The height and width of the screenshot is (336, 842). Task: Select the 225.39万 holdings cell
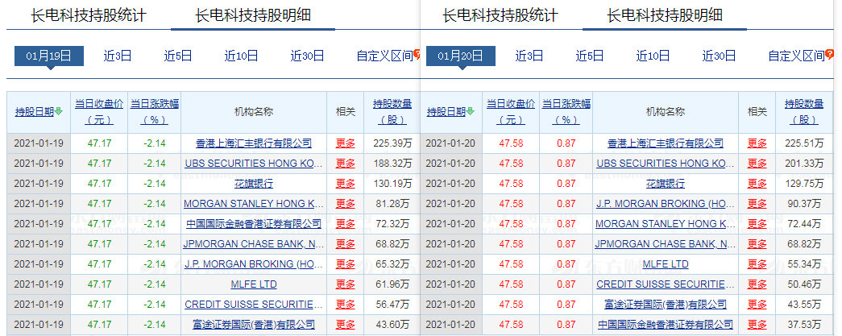(x=392, y=143)
